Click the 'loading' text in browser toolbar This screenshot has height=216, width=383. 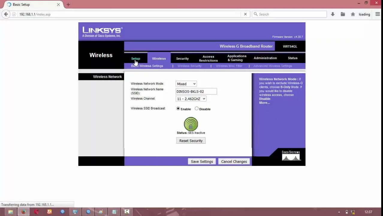pos(364,14)
